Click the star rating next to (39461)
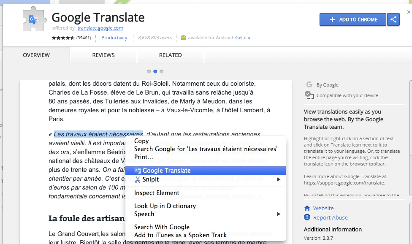The height and width of the screenshot is (244, 412). (63, 38)
